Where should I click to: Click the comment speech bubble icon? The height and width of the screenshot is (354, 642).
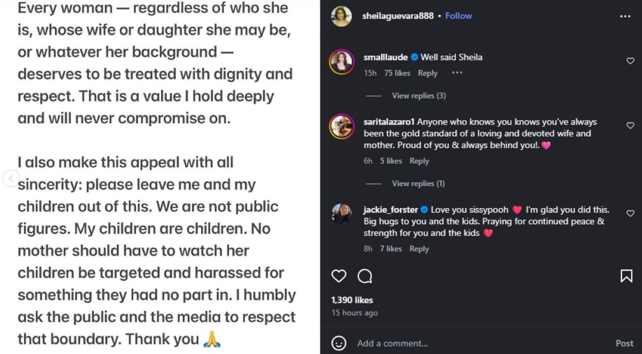pyautogui.click(x=365, y=276)
